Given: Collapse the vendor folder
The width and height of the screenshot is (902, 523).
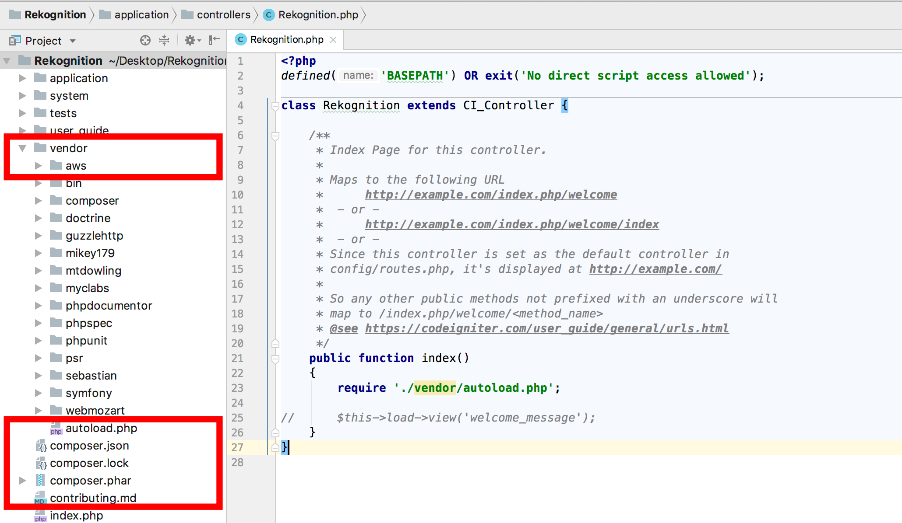Looking at the screenshot, I should coord(23,148).
